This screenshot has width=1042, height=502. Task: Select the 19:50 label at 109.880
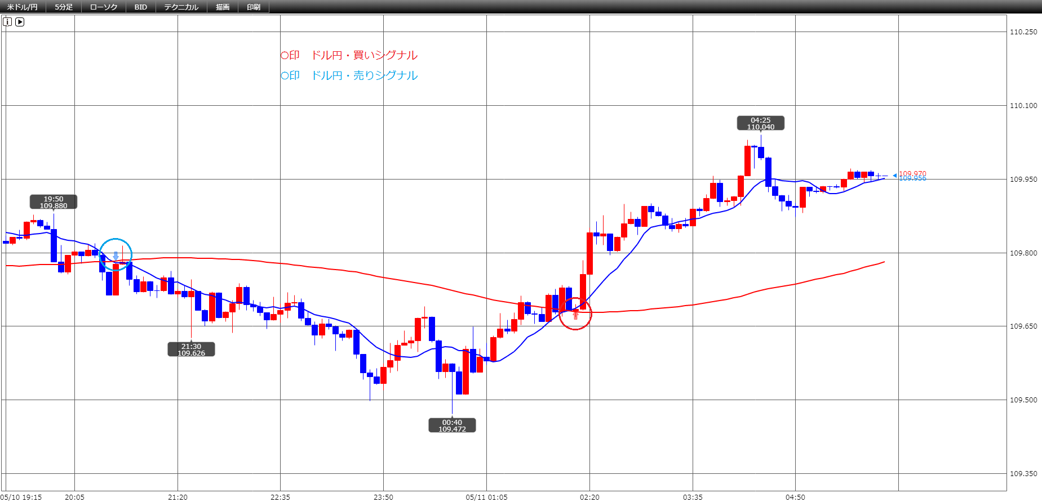pyautogui.click(x=54, y=202)
